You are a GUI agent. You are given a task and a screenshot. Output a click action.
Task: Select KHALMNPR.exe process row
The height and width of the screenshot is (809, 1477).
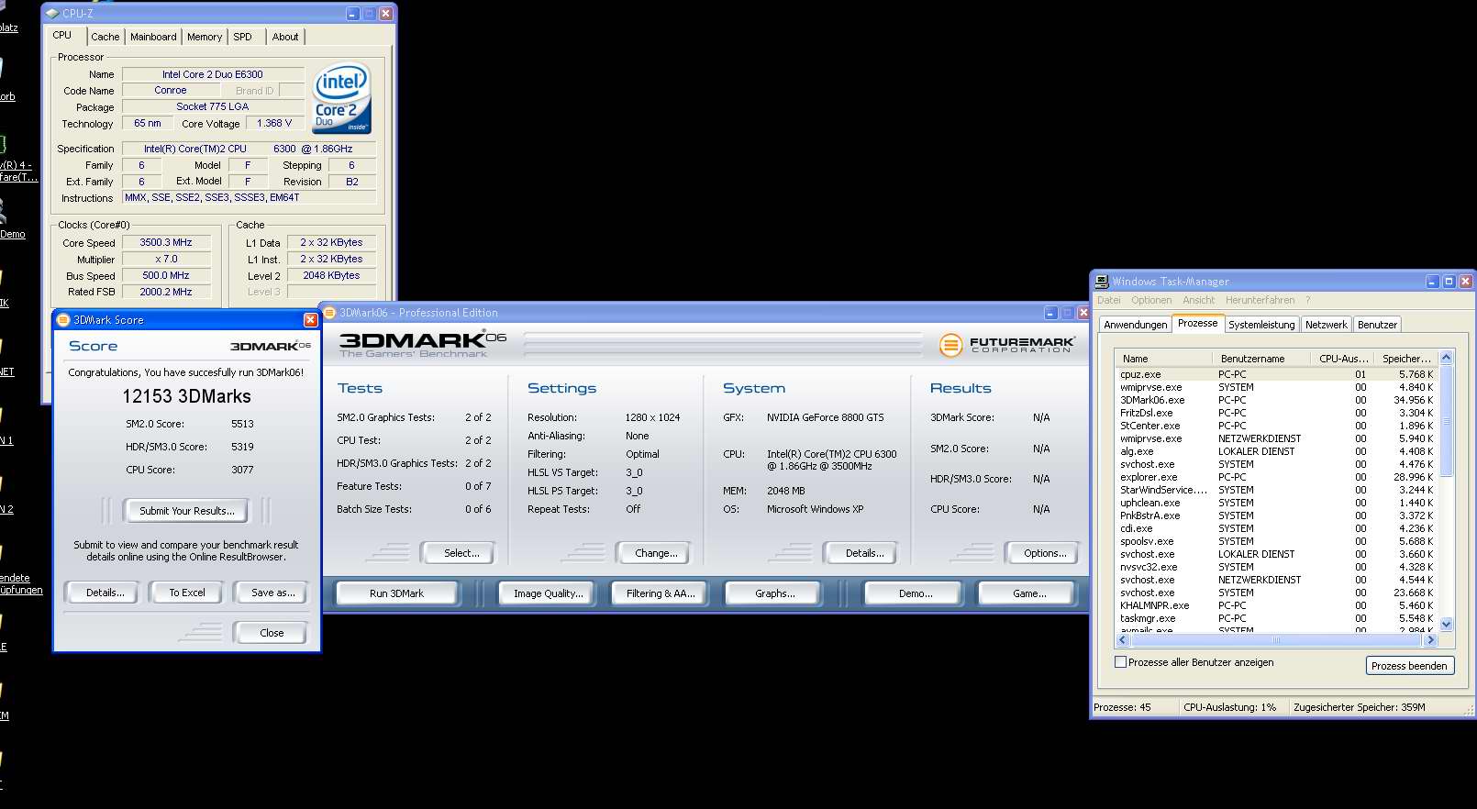click(x=1276, y=605)
